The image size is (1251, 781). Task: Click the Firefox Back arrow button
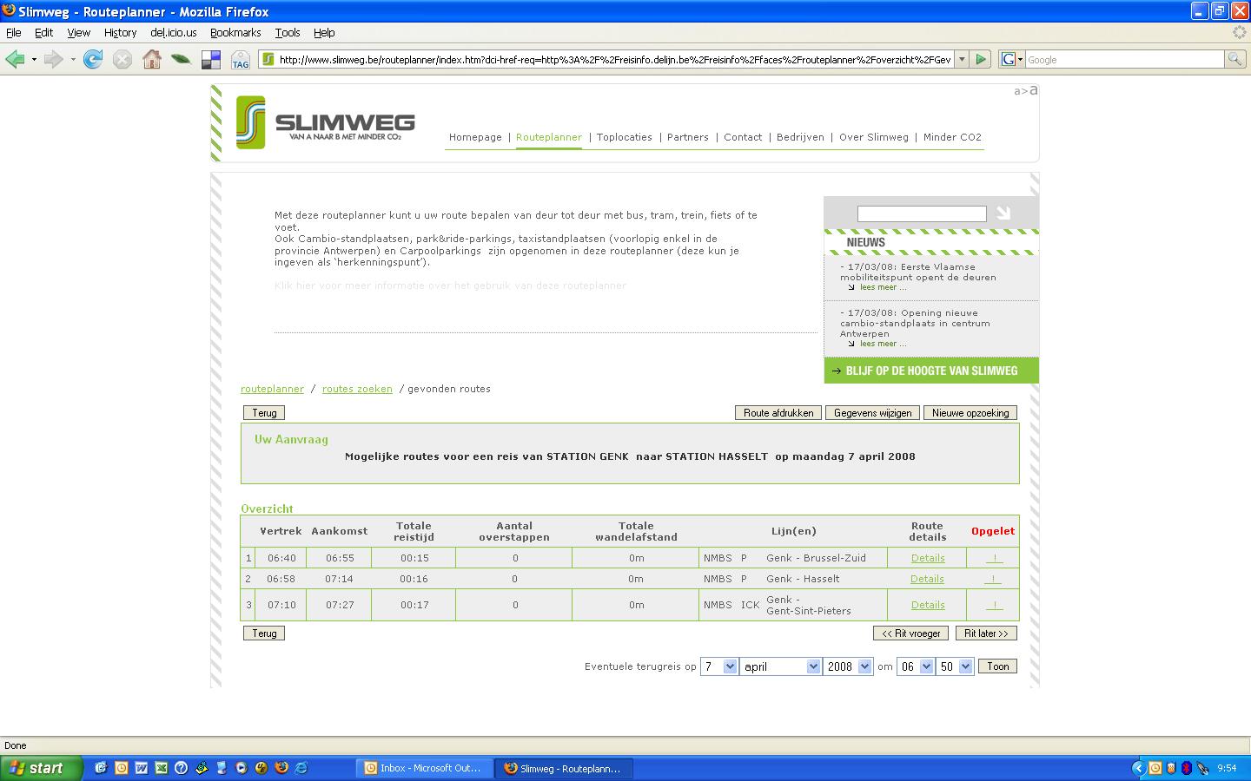tap(15, 59)
